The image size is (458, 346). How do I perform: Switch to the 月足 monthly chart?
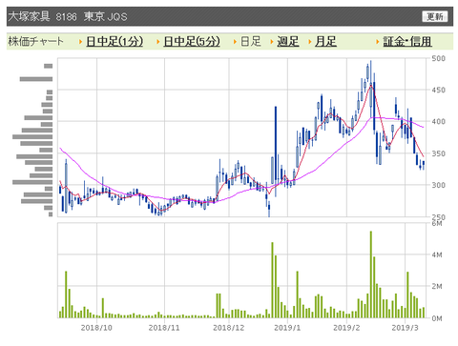coord(325,41)
